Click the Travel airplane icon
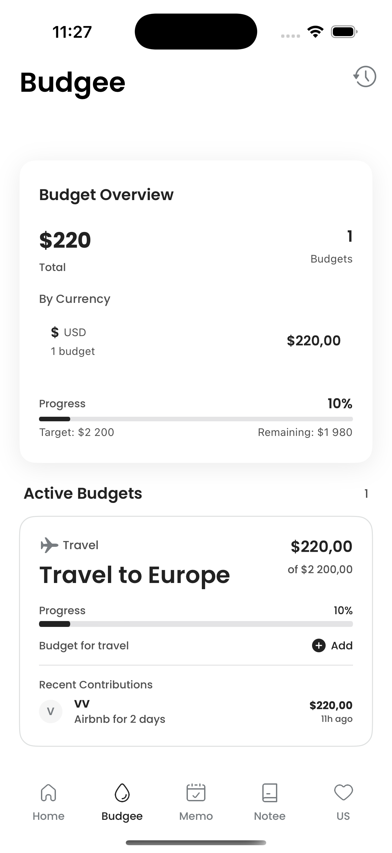This screenshot has width=392, height=853. click(x=49, y=545)
